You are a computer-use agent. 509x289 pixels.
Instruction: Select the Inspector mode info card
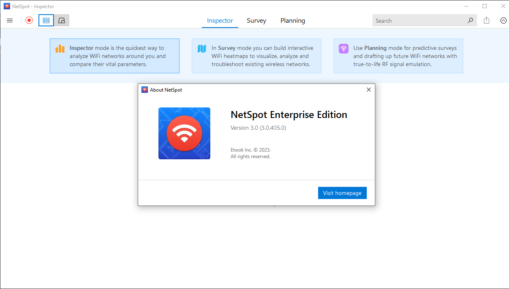click(x=115, y=56)
